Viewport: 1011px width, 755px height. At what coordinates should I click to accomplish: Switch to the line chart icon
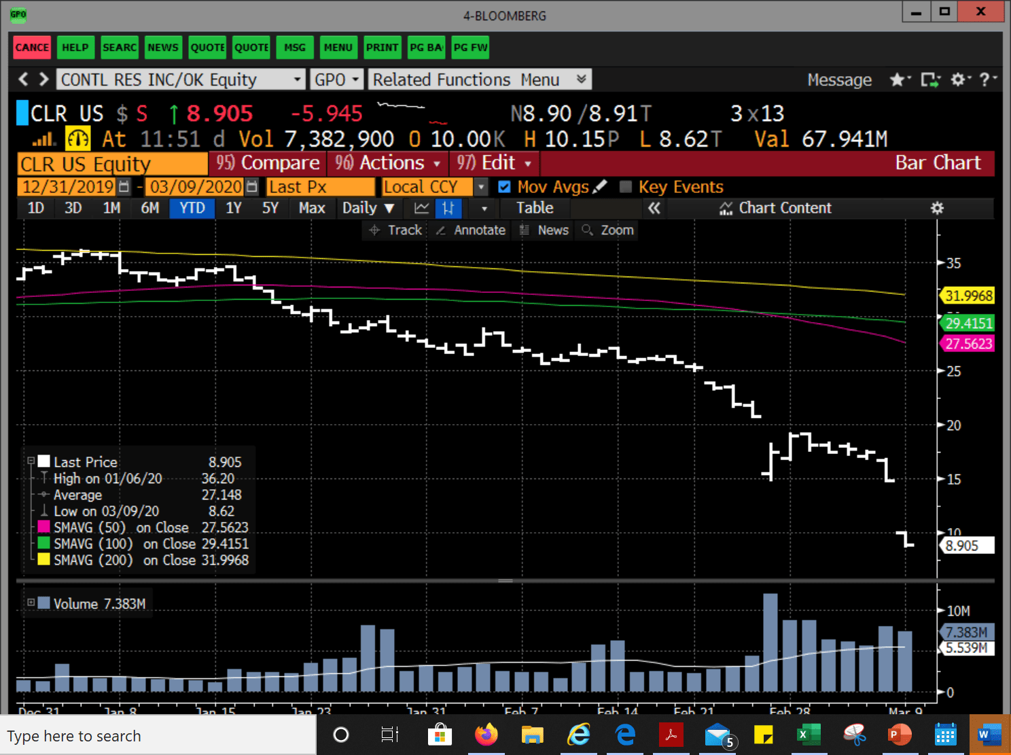point(421,209)
